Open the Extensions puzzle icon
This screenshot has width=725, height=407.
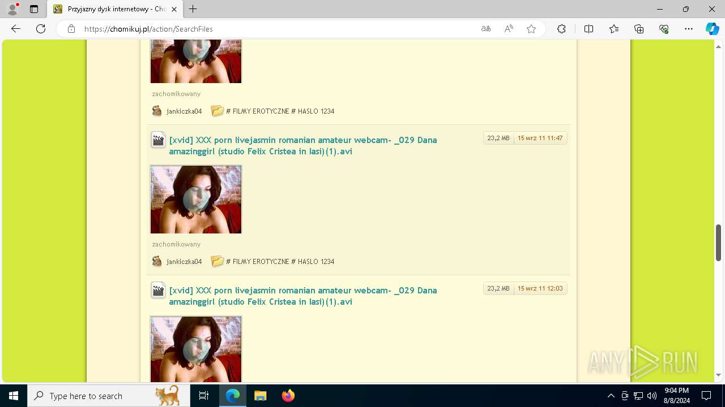click(561, 29)
